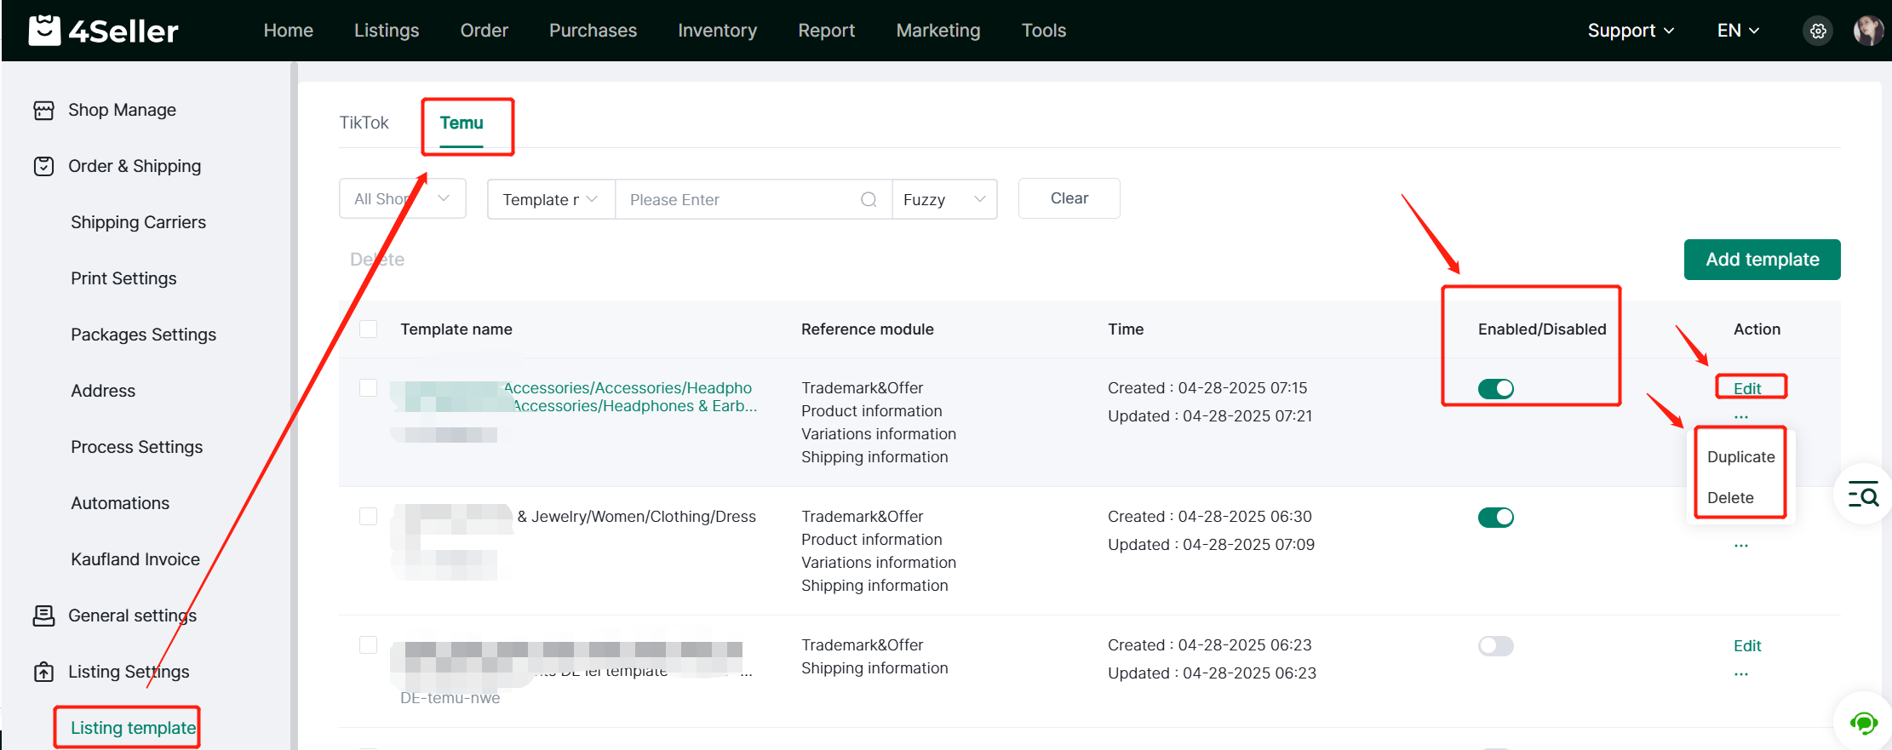Open the Report menu
The height and width of the screenshot is (750, 1892).
click(826, 31)
